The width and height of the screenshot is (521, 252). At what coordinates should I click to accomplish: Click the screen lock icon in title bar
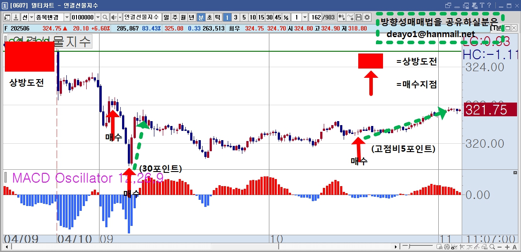(466, 6)
